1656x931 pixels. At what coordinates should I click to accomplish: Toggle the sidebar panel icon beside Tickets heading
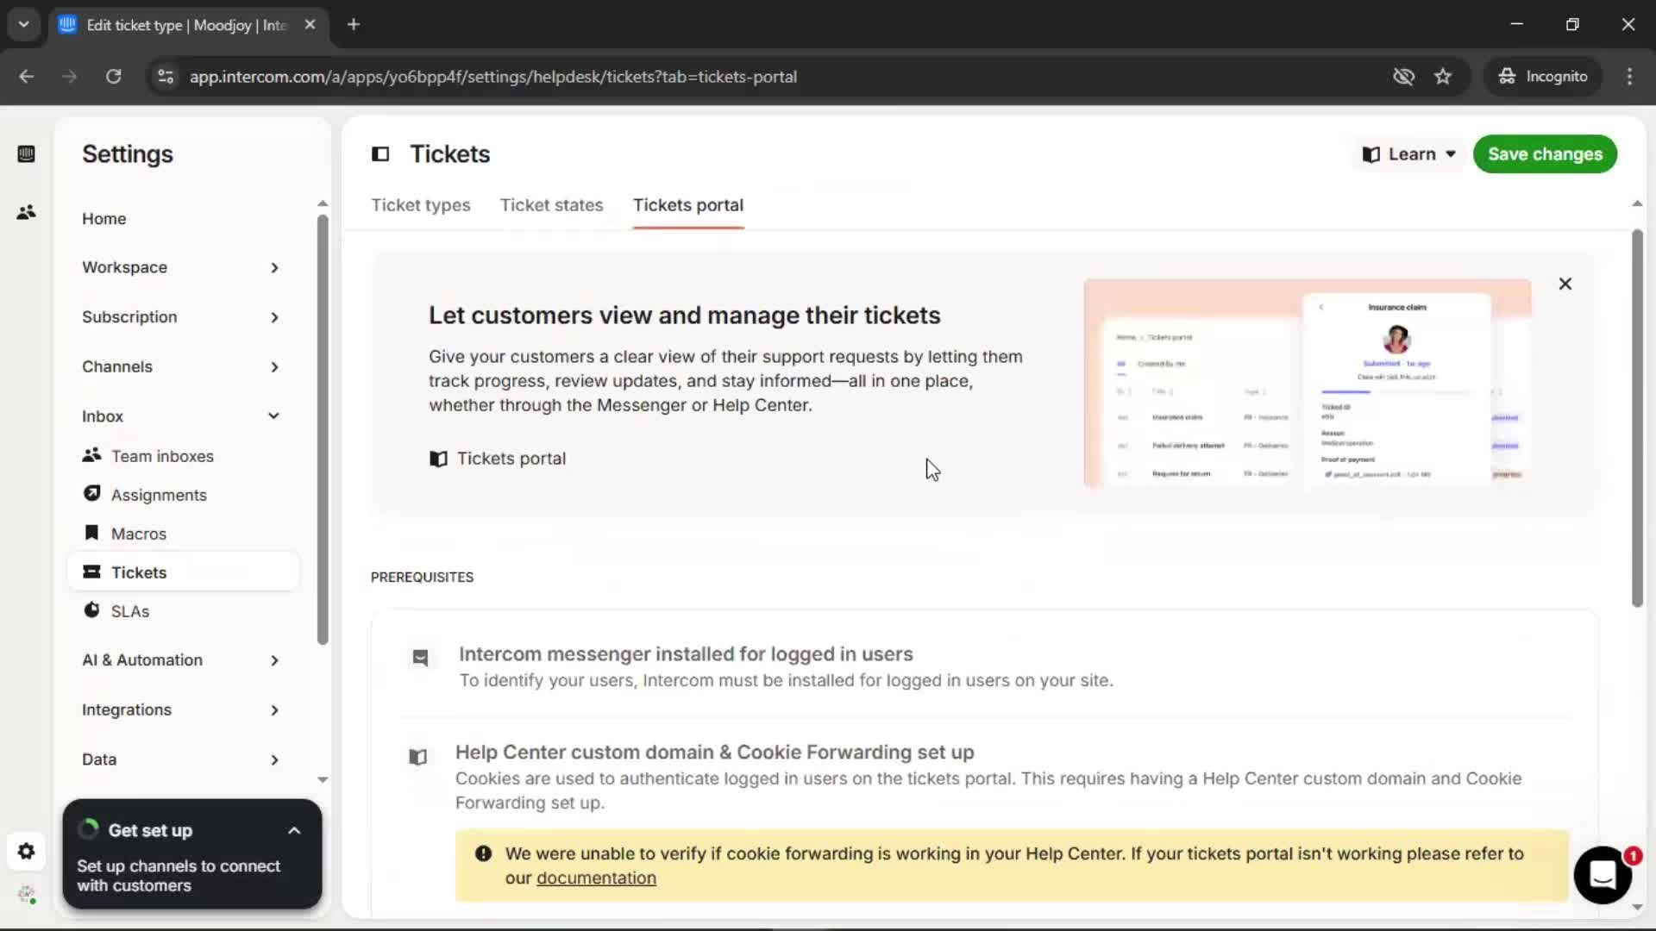(x=380, y=154)
